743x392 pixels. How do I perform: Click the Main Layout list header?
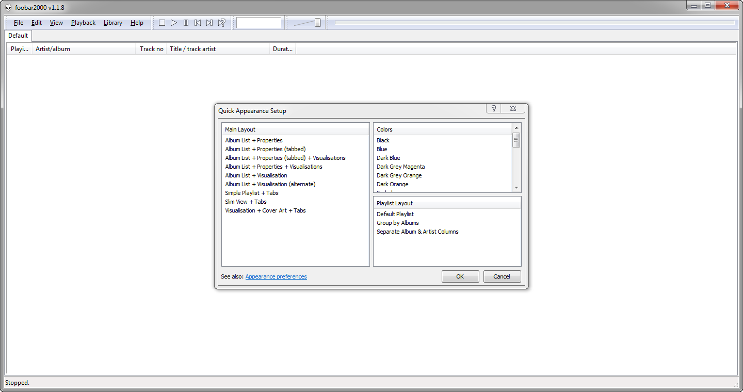click(296, 129)
